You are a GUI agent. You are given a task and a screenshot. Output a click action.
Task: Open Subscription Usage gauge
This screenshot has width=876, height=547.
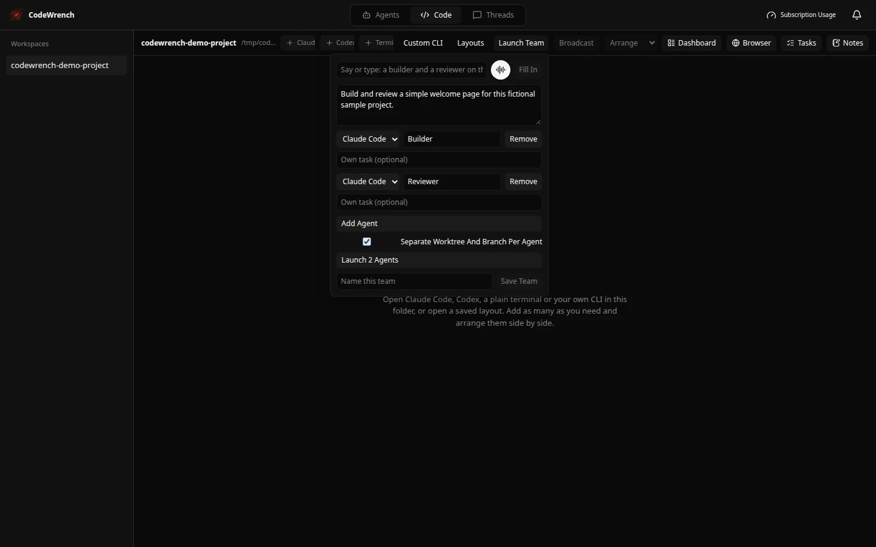[x=801, y=15]
